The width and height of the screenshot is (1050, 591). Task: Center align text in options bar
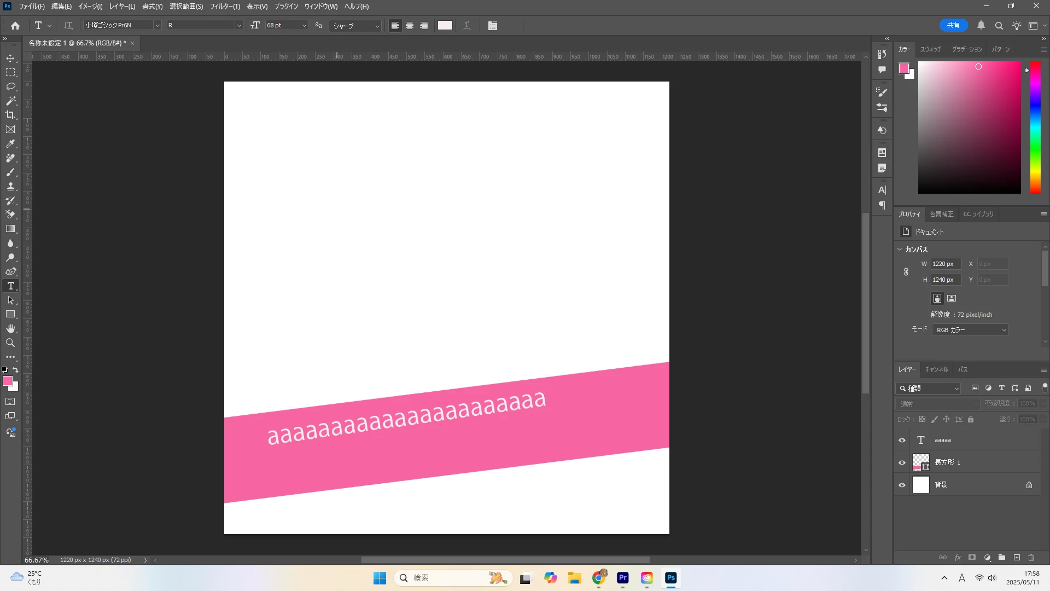coord(409,26)
